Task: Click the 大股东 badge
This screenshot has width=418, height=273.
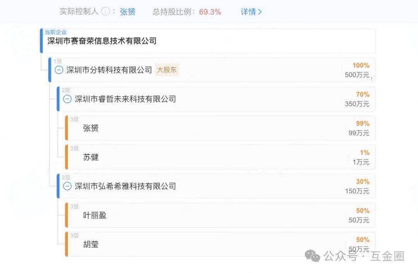Action: click(x=167, y=70)
